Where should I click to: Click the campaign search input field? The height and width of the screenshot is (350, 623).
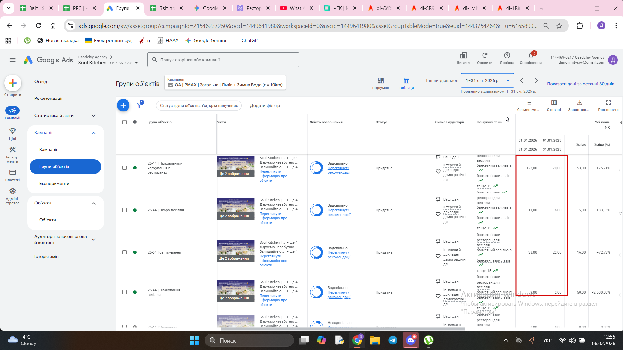pyautogui.click(x=224, y=60)
